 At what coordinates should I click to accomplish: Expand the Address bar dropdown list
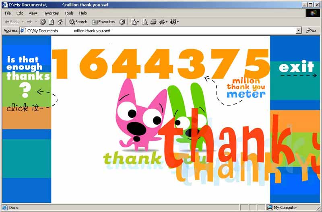(x=299, y=31)
